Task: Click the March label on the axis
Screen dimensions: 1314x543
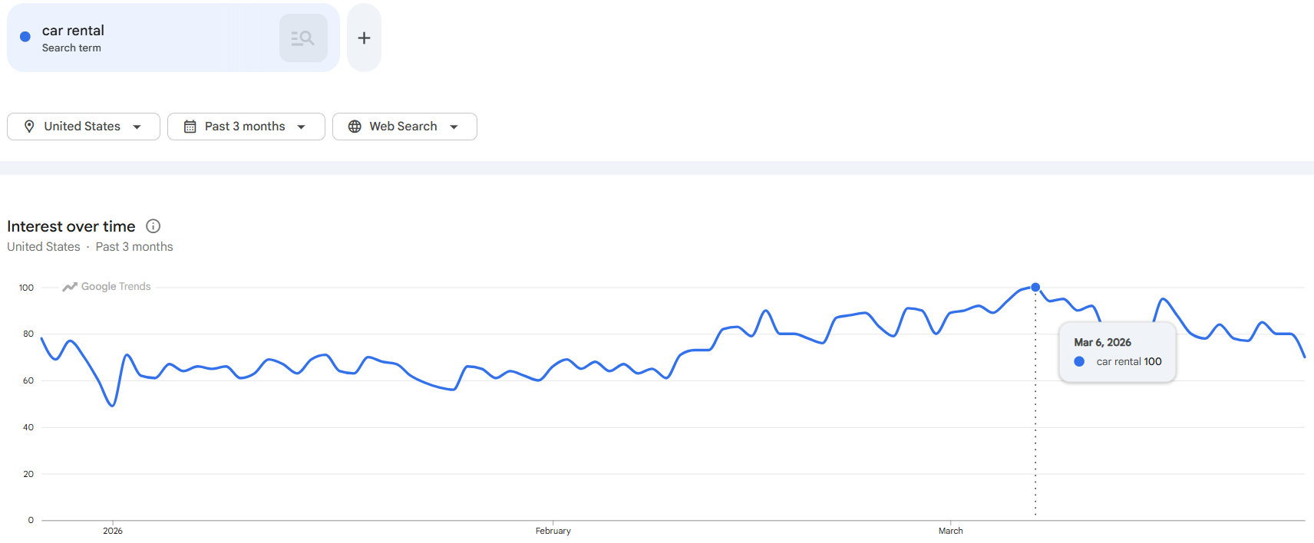Action: 950,531
